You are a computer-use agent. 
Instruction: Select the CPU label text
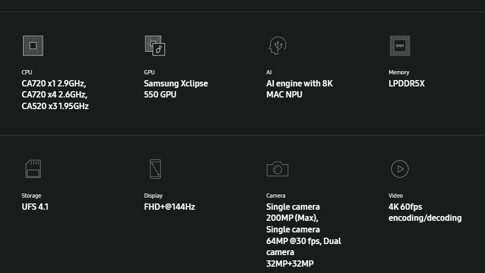pyautogui.click(x=27, y=72)
